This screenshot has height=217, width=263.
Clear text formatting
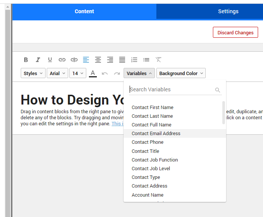158,60
